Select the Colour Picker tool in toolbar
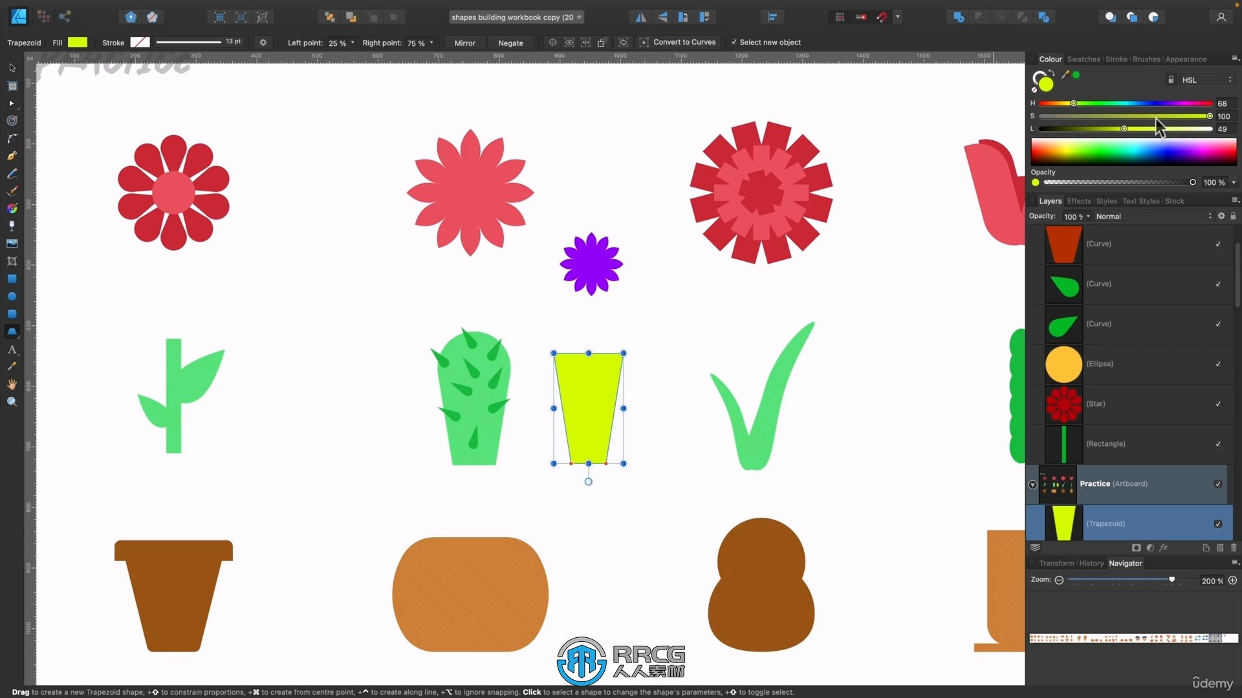Image resolution: width=1242 pixels, height=698 pixels. pyautogui.click(x=12, y=366)
